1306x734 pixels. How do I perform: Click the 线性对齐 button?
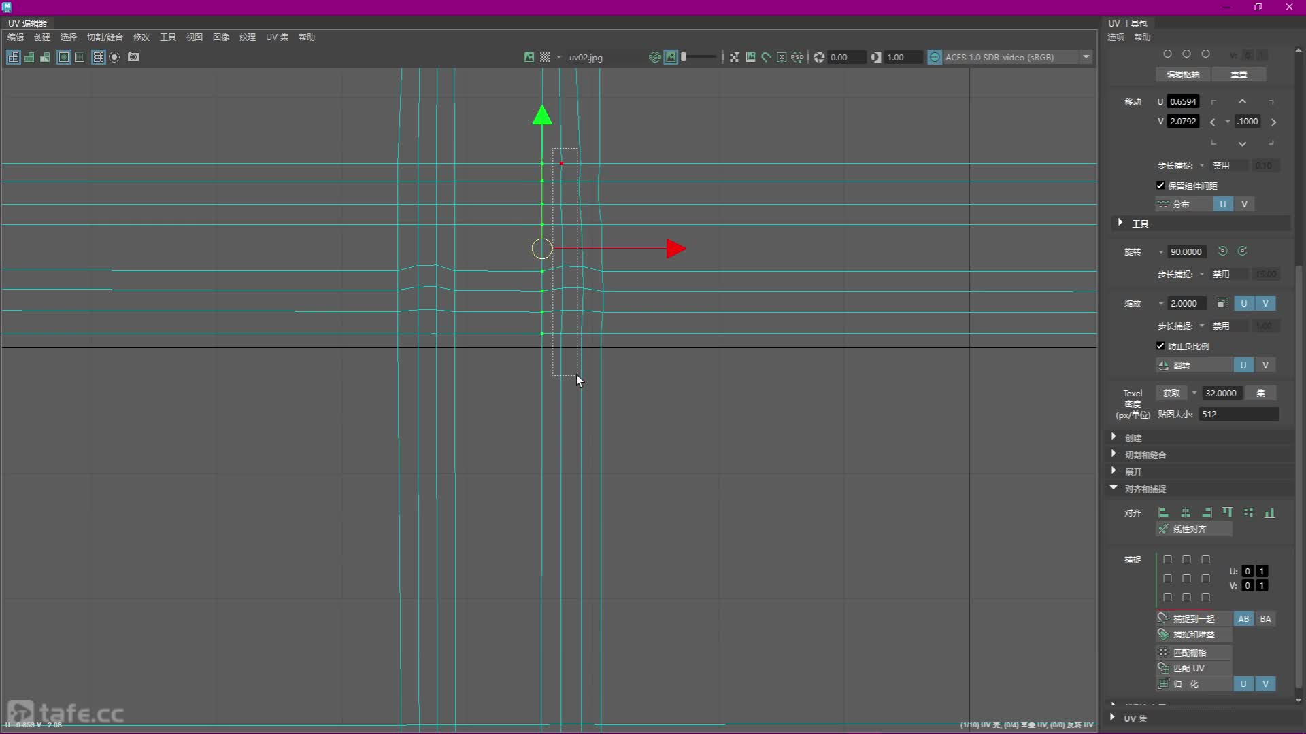tap(1193, 529)
